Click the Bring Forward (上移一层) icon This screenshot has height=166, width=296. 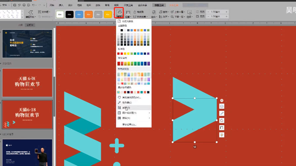coord(172,12)
